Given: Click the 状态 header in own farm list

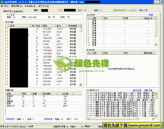Looking at the screenshot, I should point(112,18).
